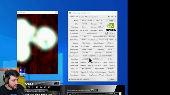Image resolution: width=170 pixels, height=95 pixels.
Task: Toggle the PhysX checkbox
Action: (99, 75)
